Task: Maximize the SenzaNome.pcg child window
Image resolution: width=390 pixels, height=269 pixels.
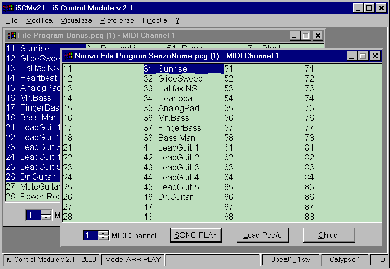Action: (361, 56)
